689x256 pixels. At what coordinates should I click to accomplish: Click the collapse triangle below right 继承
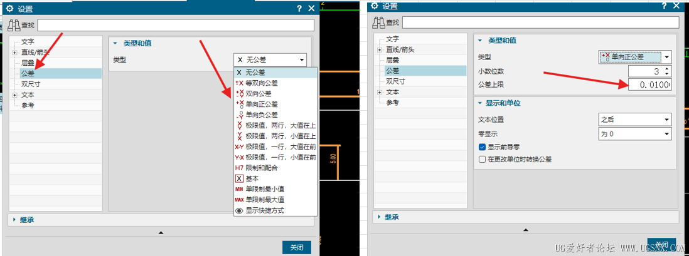pyautogui.click(x=526, y=230)
